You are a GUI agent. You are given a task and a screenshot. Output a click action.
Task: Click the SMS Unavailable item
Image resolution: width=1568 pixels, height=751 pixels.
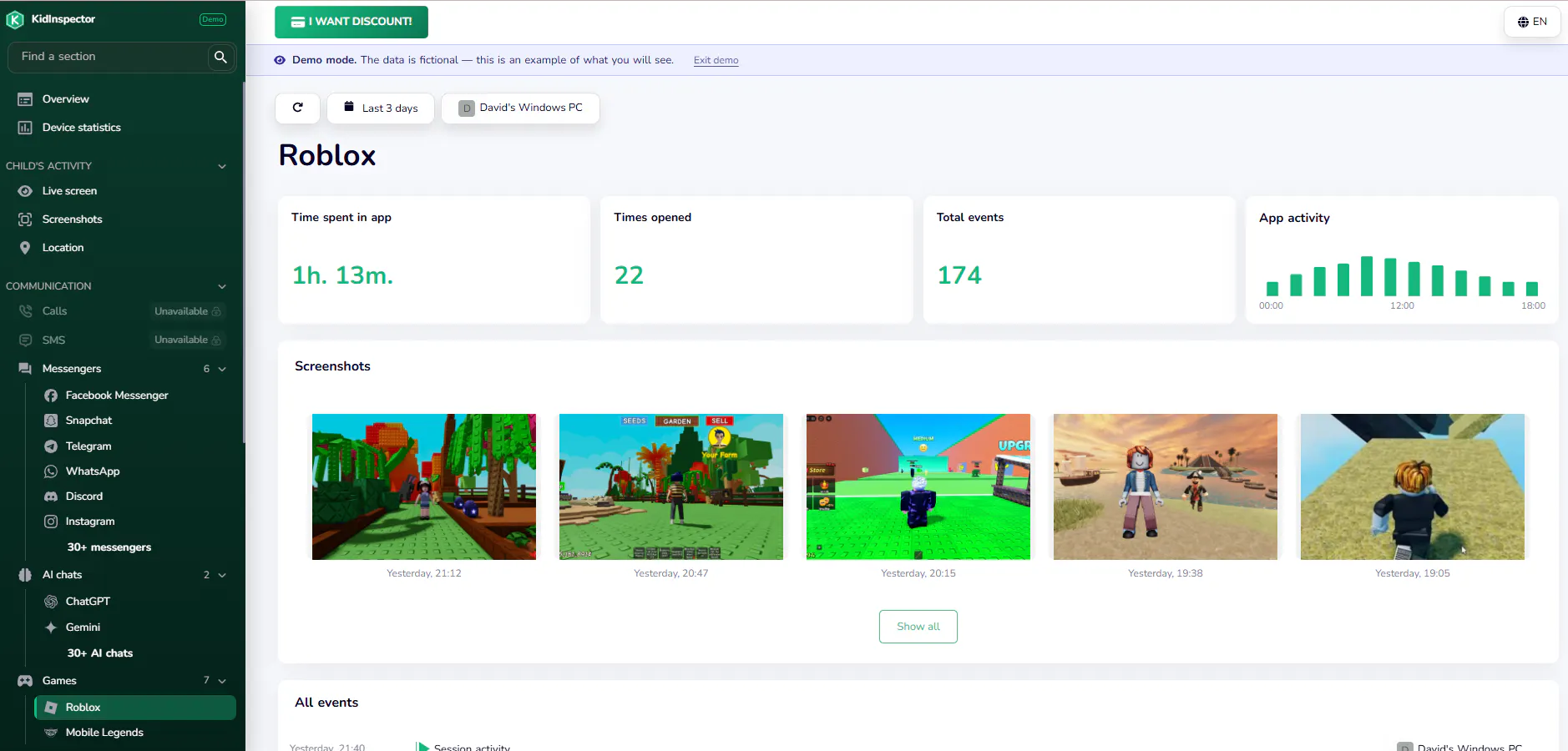(121, 340)
